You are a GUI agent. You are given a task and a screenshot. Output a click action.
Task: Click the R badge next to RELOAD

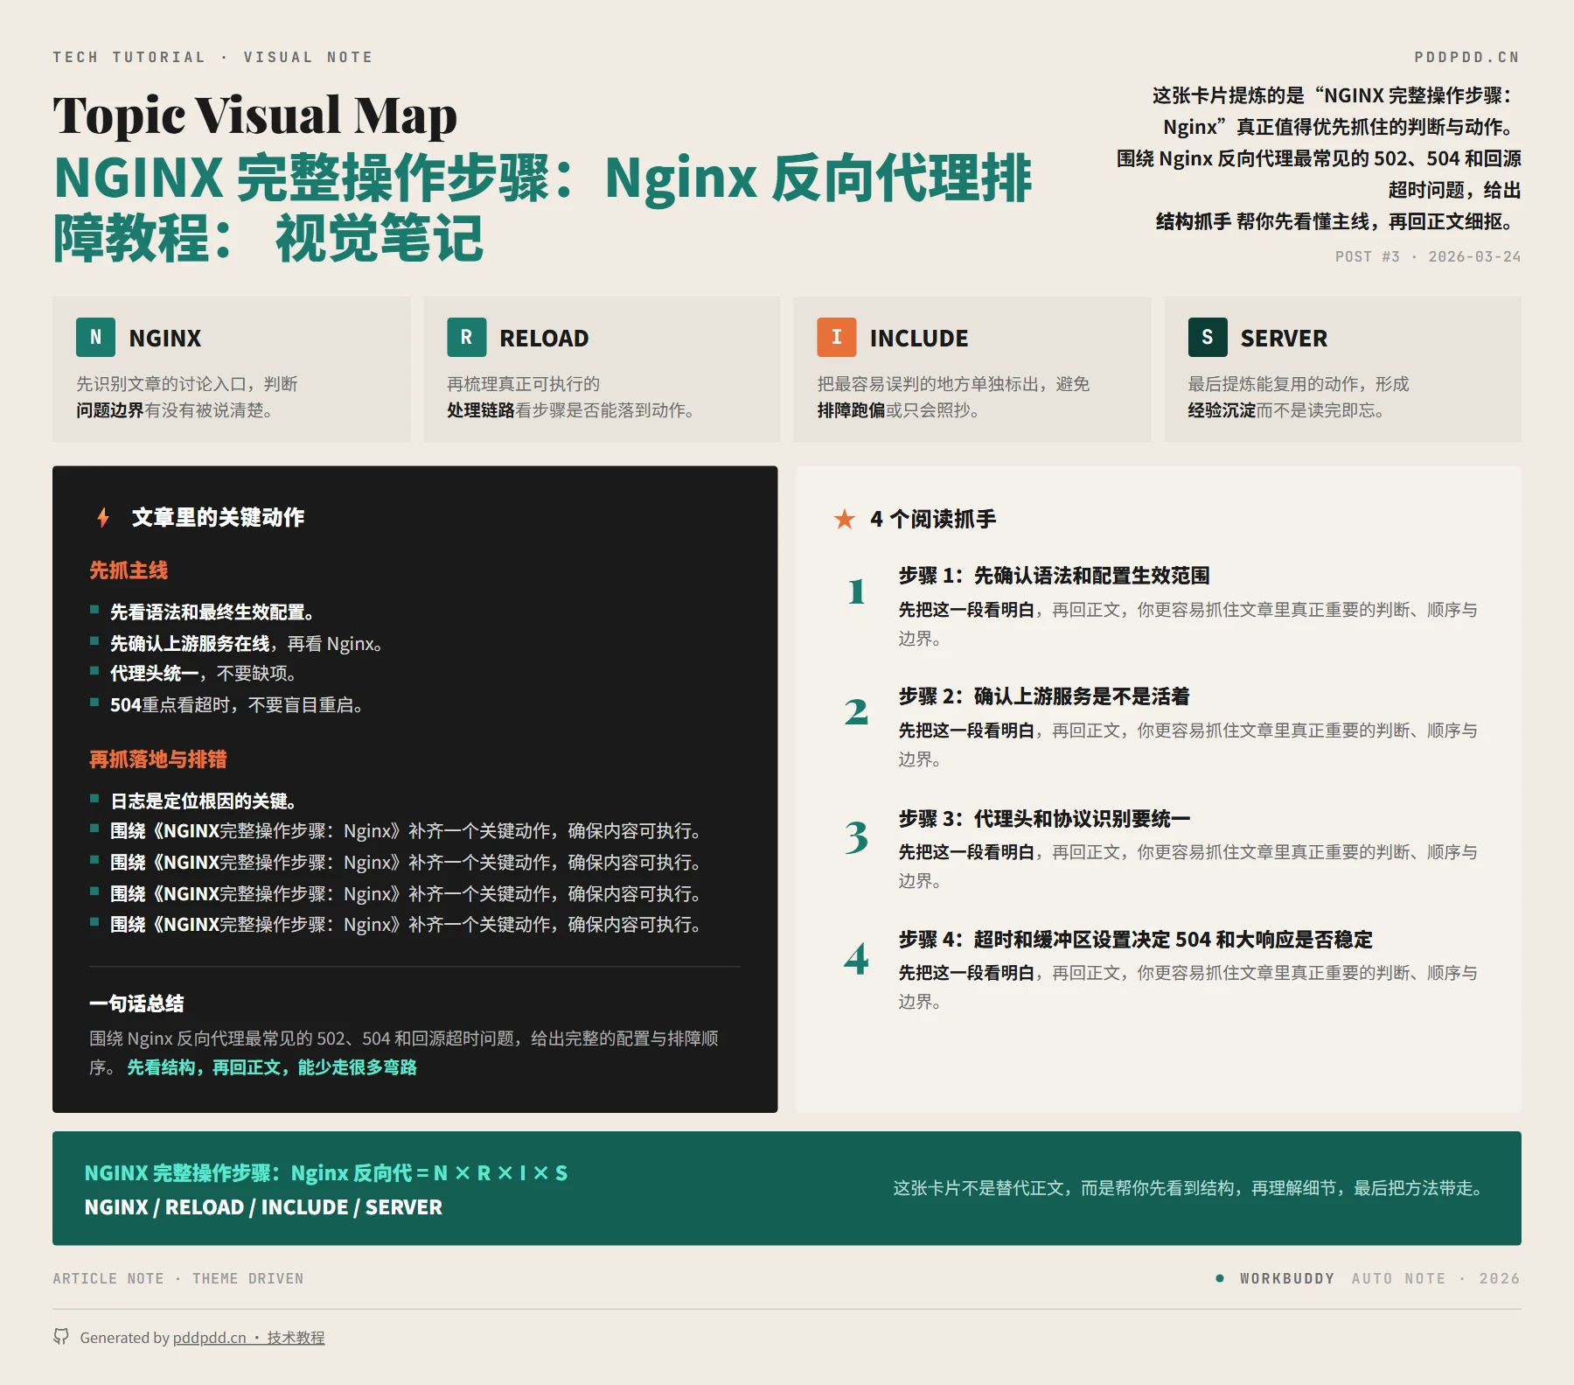point(468,338)
